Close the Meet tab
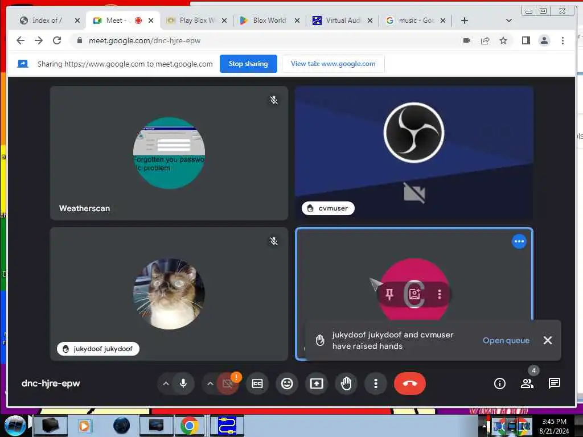583x437 pixels. (x=150, y=20)
